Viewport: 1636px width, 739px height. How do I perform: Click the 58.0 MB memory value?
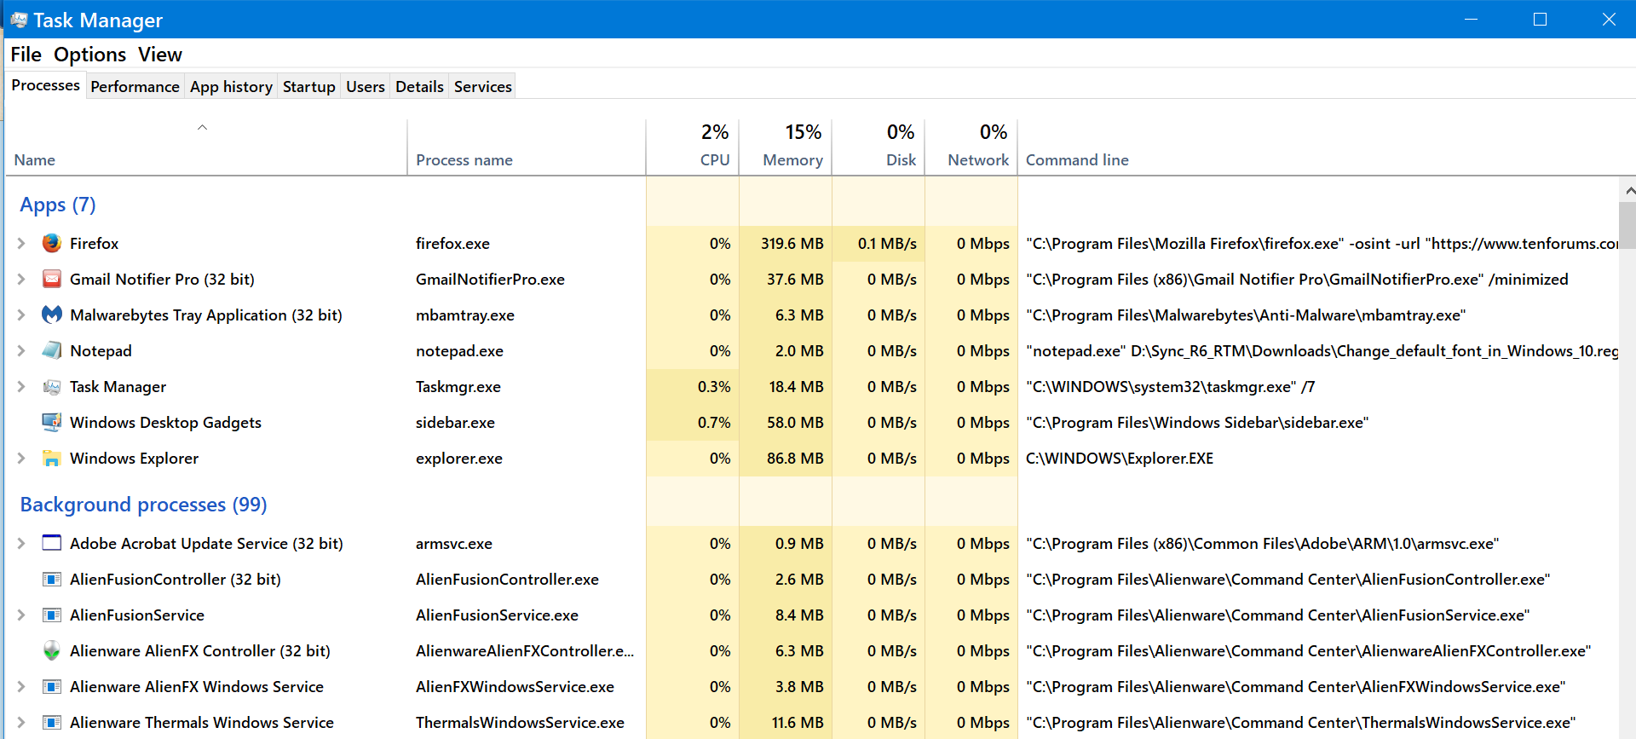[795, 423]
